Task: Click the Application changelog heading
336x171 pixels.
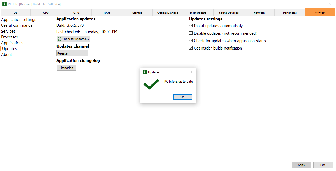Action: tap(78, 61)
